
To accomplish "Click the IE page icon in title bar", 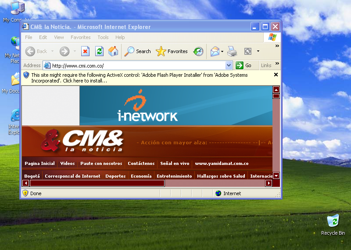I will pyautogui.click(x=25, y=27).
